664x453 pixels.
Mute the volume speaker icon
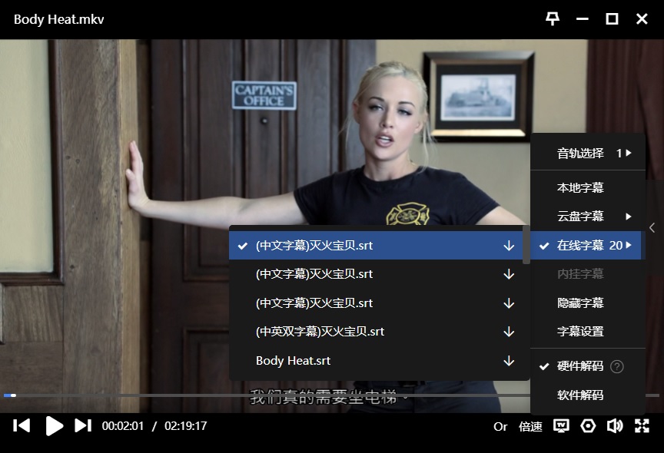coord(614,426)
